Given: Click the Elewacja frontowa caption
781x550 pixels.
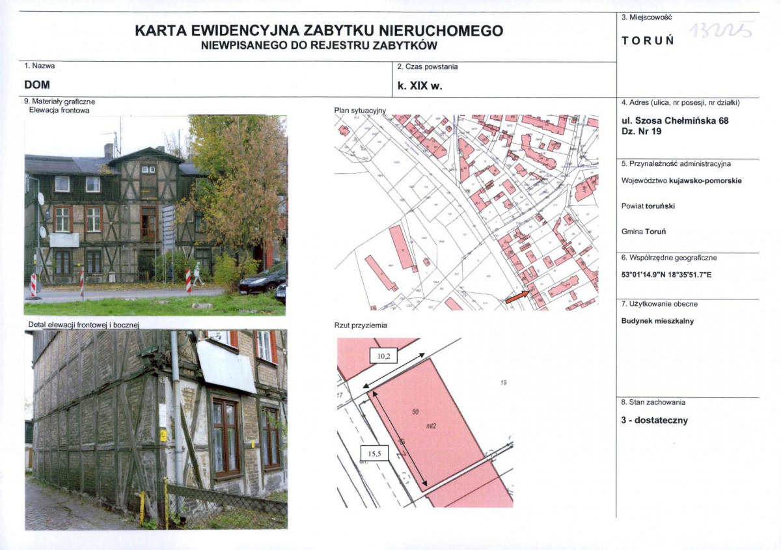Looking at the screenshot, I should (x=59, y=110).
